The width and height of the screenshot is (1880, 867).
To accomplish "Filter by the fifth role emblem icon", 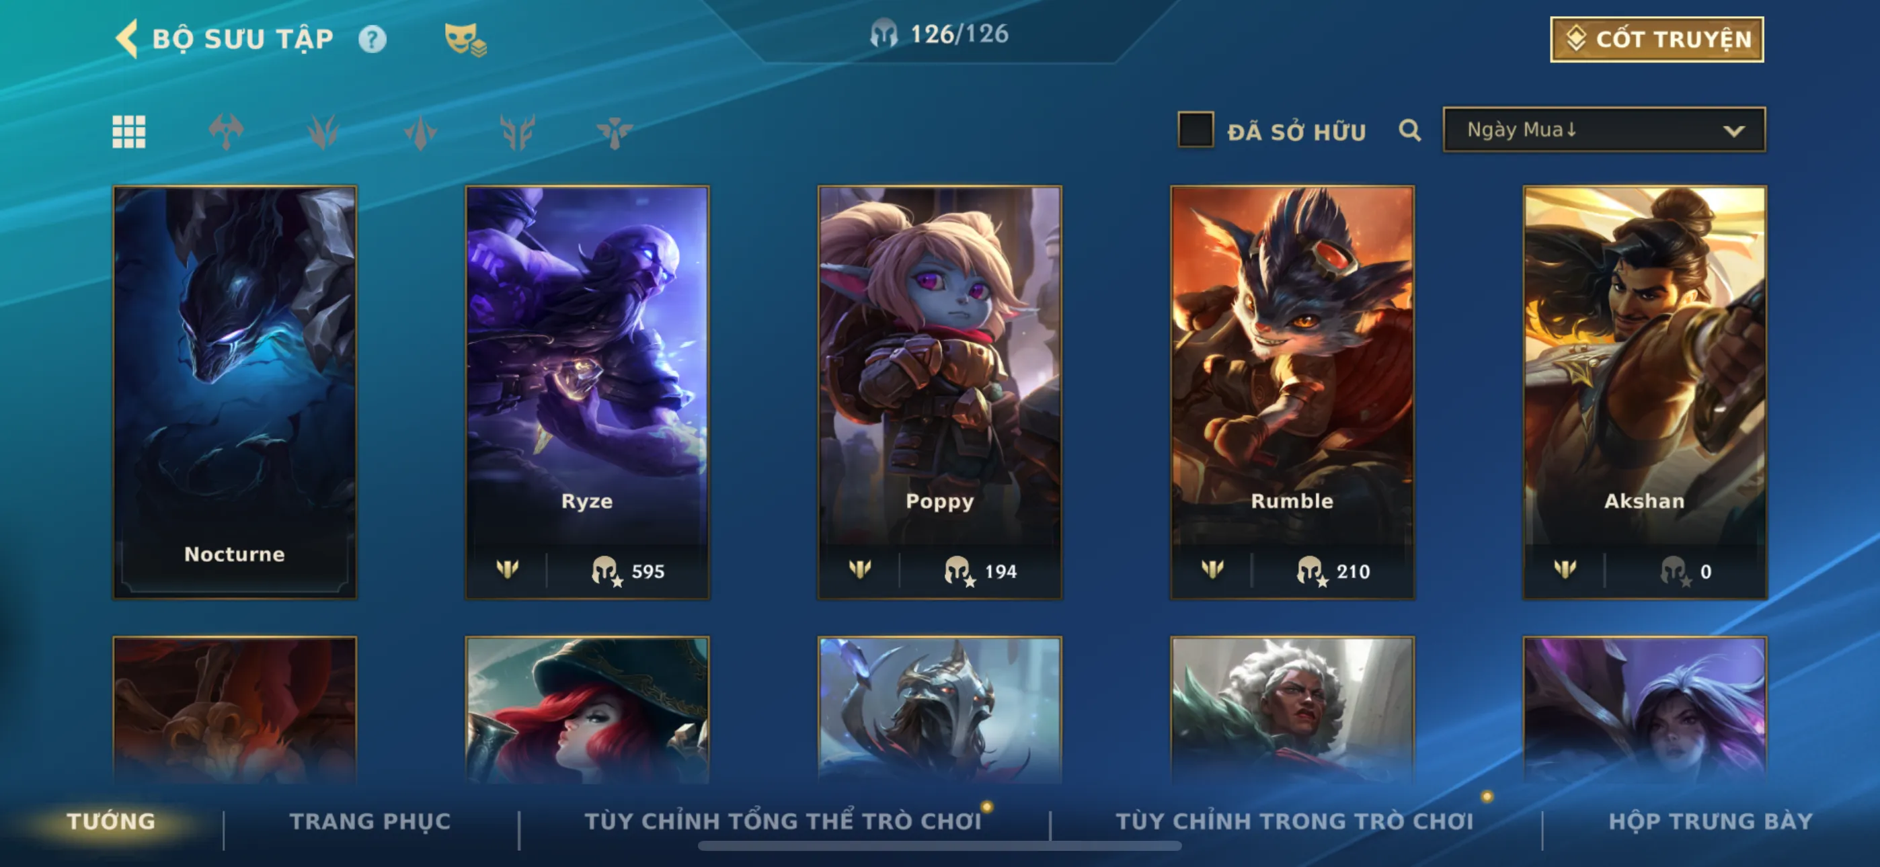I will click(615, 132).
